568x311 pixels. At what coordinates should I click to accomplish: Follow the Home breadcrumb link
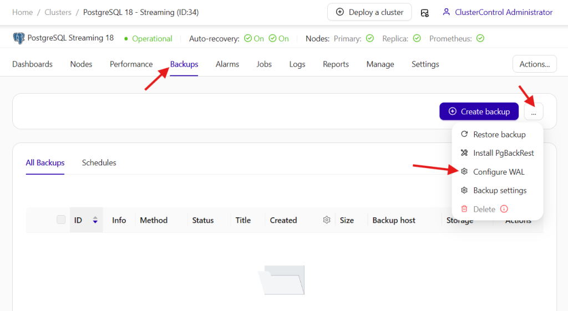[22, 12]
